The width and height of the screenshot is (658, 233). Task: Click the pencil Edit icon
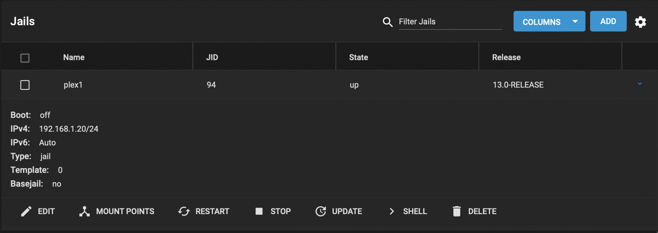click(x=26, y=211)
